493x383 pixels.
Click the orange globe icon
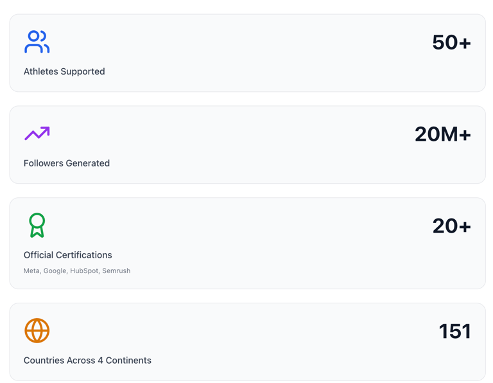pyautogui.click(x=37, y=330)
